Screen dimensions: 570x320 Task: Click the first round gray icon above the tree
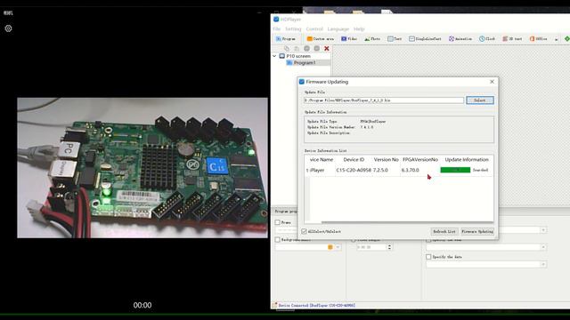tap(306, 48)
